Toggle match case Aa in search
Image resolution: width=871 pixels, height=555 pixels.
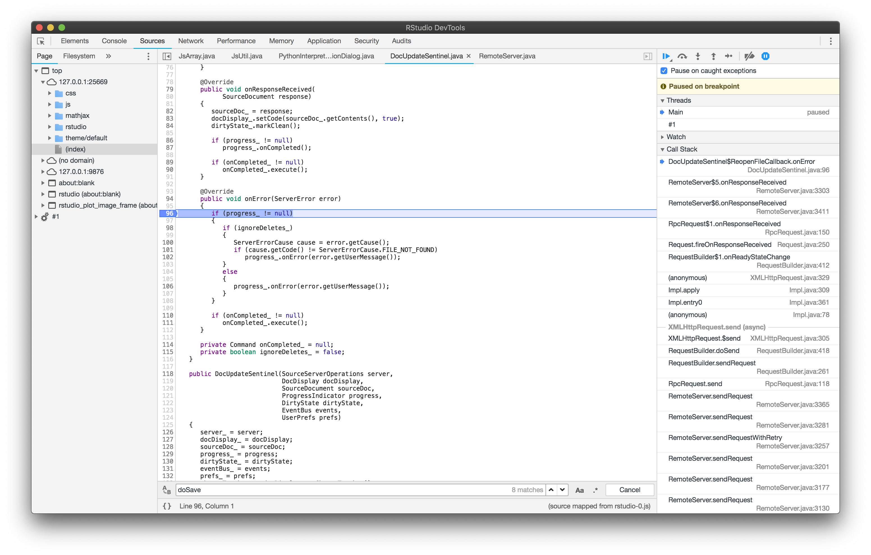click(579, 490)
